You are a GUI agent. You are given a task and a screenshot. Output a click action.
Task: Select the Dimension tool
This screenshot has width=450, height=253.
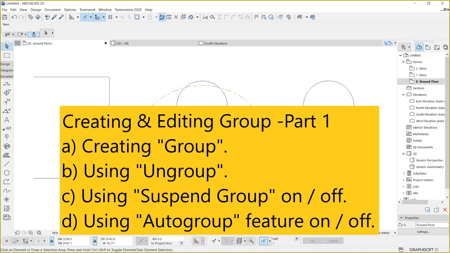tap(7, 84)
